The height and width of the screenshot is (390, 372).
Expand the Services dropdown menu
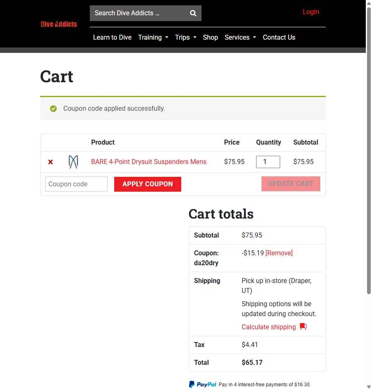(240, 37)
